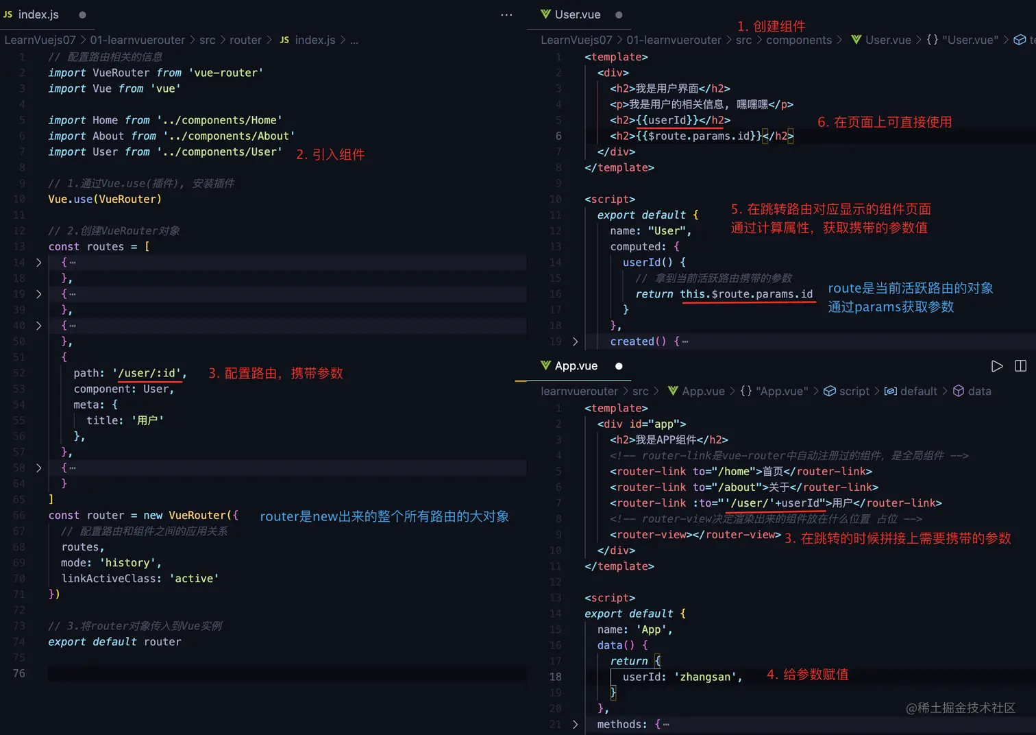The width and height of the screenshot is (1036, 735).
Task: Unfold the collapsed block at line 58 in index.js
Action: click(x=38, y=468)
